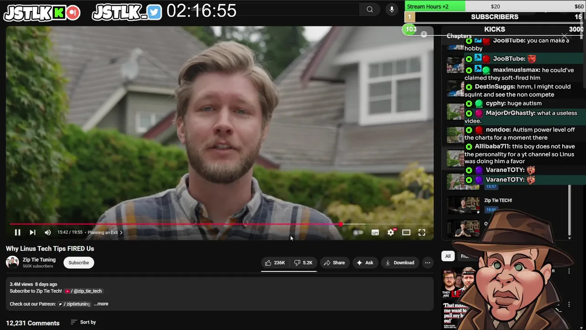
Task: Select the 'Zip Tie TECH!' chapter
Action: click(498, 200)
